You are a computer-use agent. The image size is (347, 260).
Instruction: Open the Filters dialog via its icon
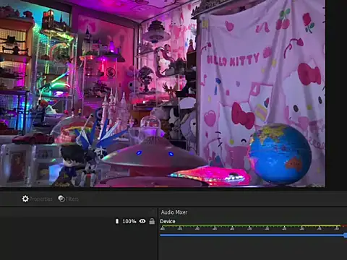pyautogui.click(x=61, y=199)
